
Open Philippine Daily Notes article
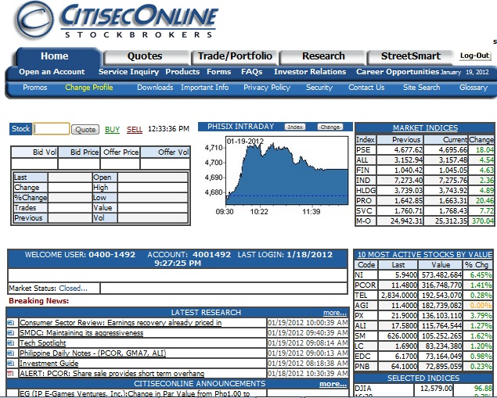[x=93, y=353]
